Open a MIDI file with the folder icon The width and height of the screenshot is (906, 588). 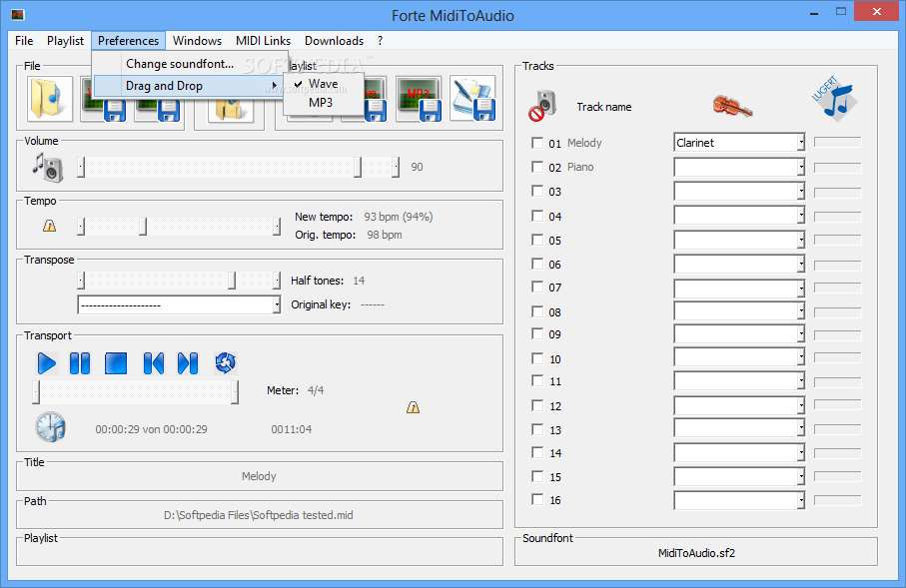point(50,99)
